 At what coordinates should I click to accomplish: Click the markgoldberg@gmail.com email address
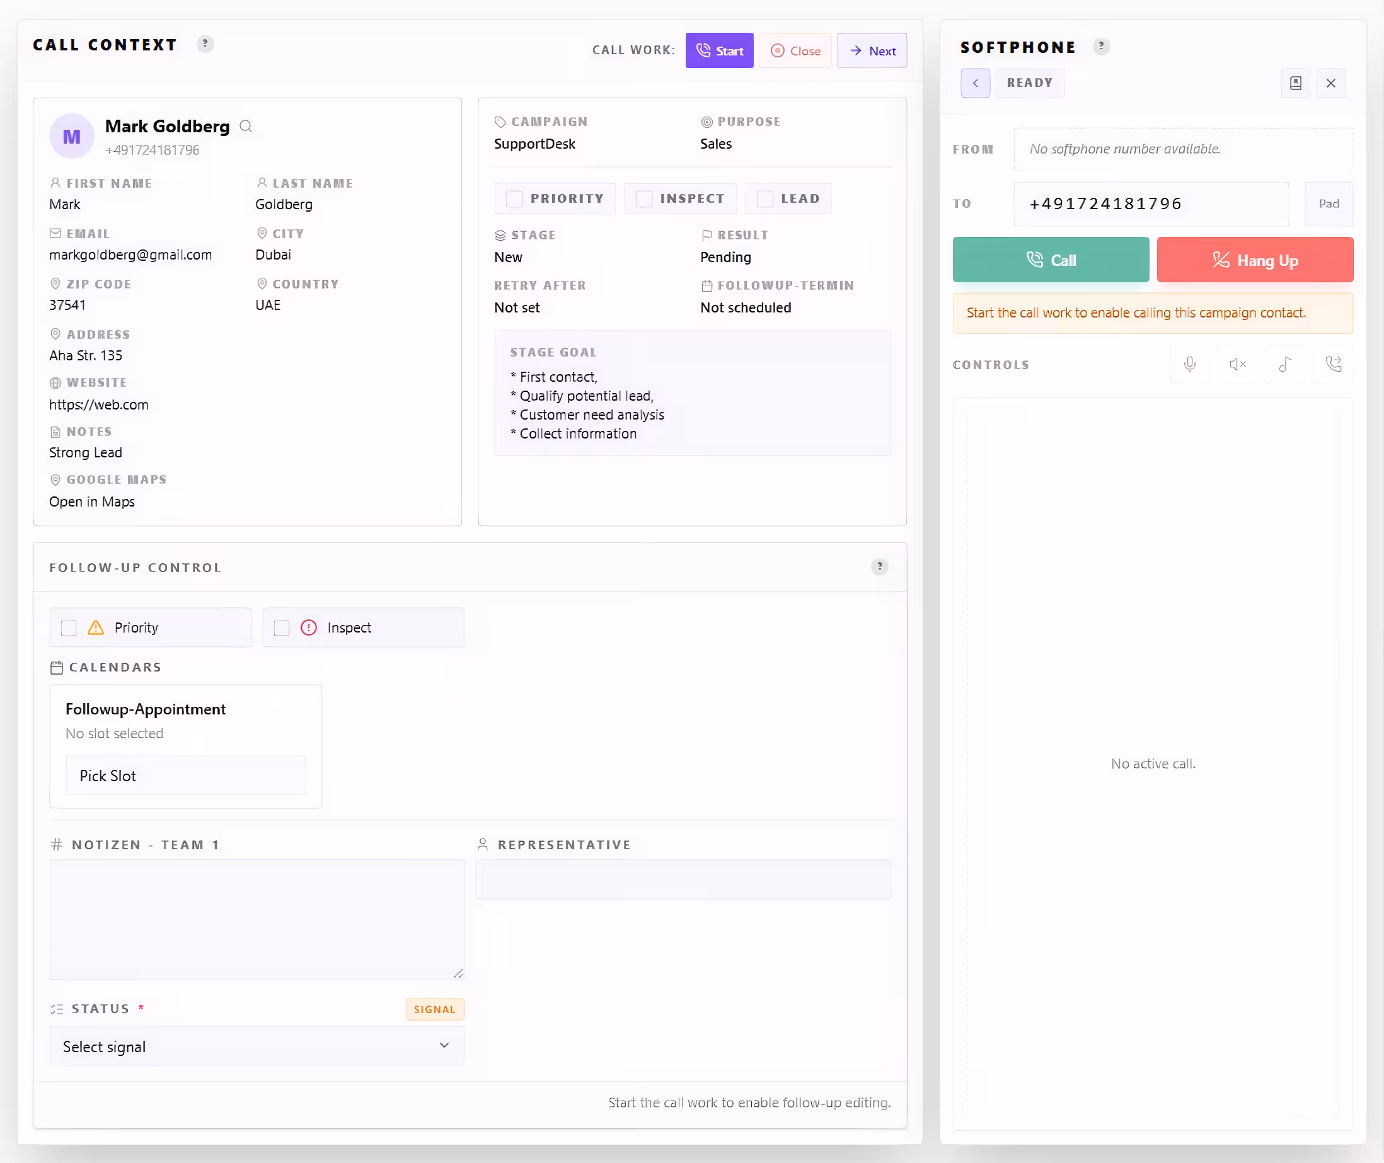[x=130, y=255]
